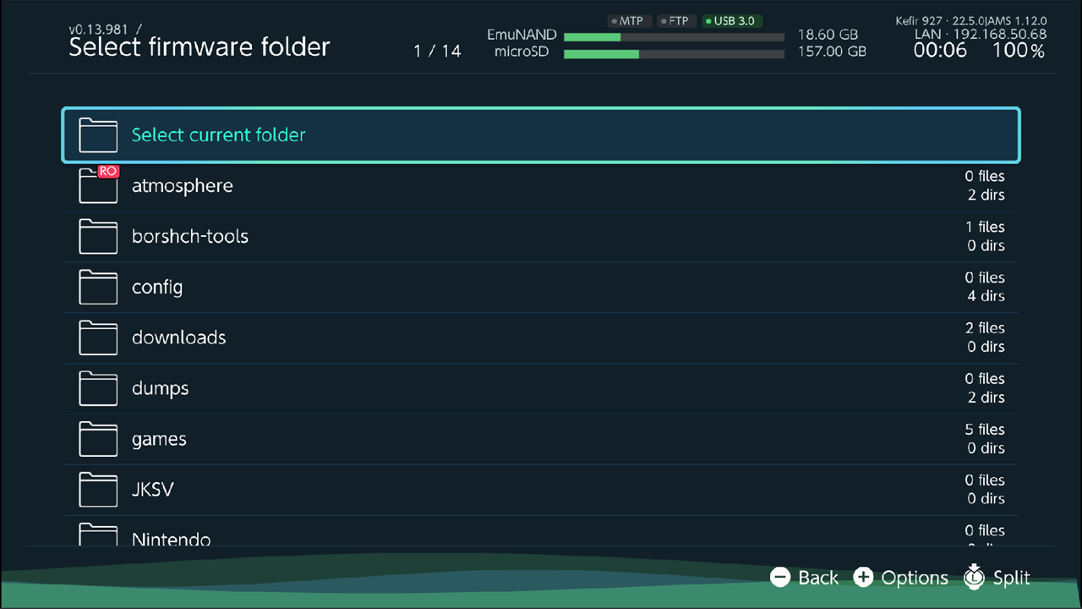The image size is (1082, 609).
Task: Choose Select current folder entry
Action: [x=541, y=135]
